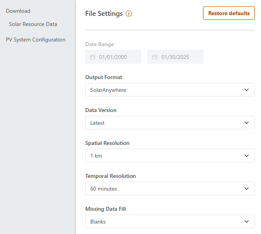Viewport: 261px width, 234px height.
Task: Click the info icon beside File Settings
Action: (x=129, y=14)
